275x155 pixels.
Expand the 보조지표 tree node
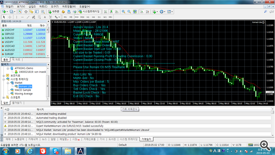click(4, 76)
